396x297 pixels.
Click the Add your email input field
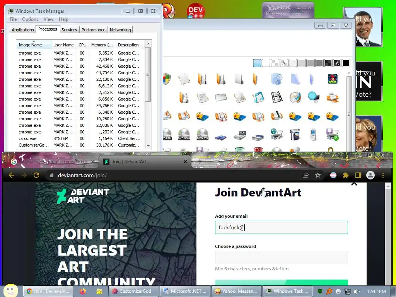282,227
